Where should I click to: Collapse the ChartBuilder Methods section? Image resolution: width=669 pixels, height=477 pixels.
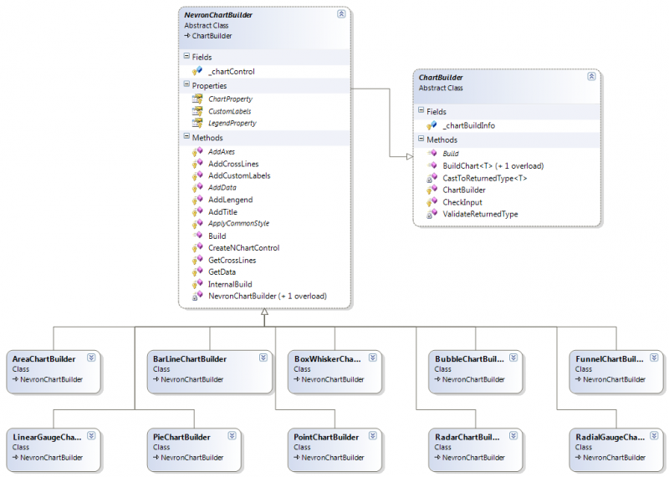(421, 140)
